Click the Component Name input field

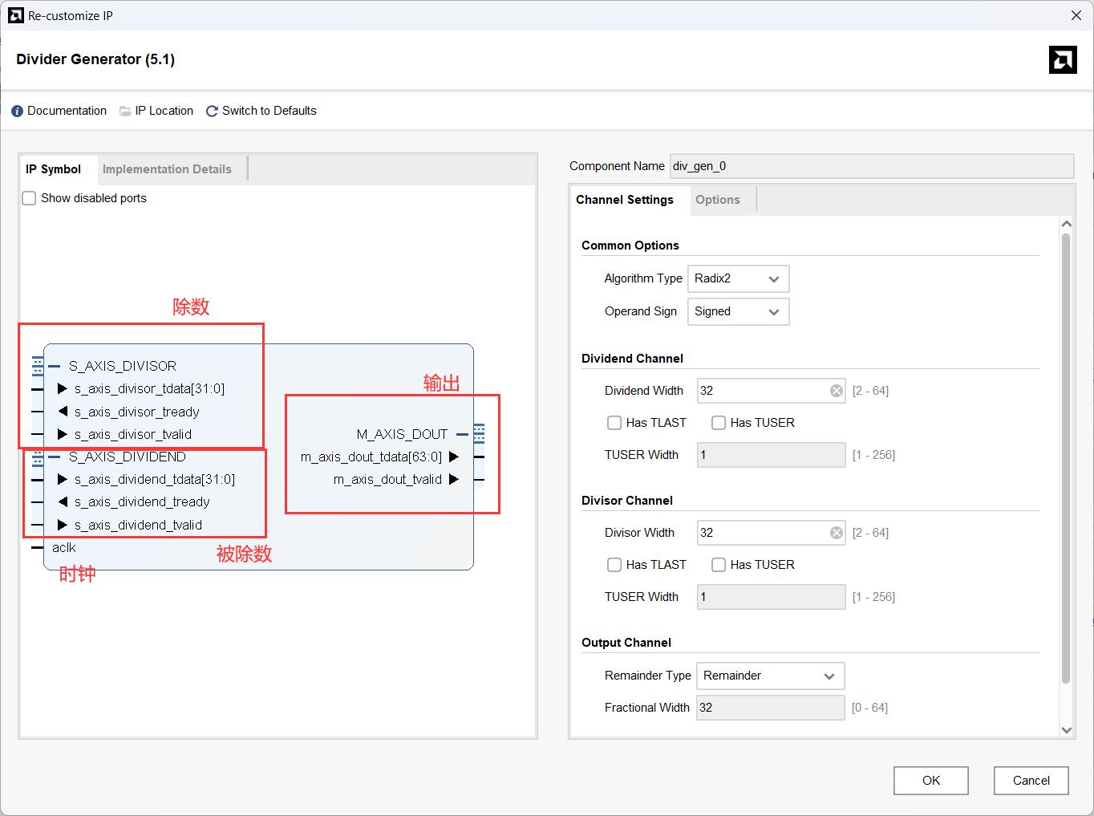pyautogui.click(x=871, y=166)
